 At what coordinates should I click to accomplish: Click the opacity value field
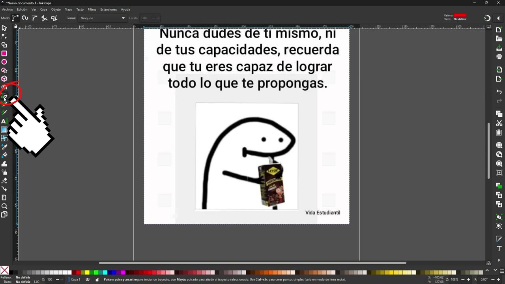[x=50, y=280]
